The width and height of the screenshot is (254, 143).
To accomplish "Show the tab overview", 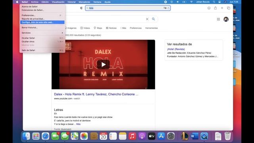I will point(229,8).
